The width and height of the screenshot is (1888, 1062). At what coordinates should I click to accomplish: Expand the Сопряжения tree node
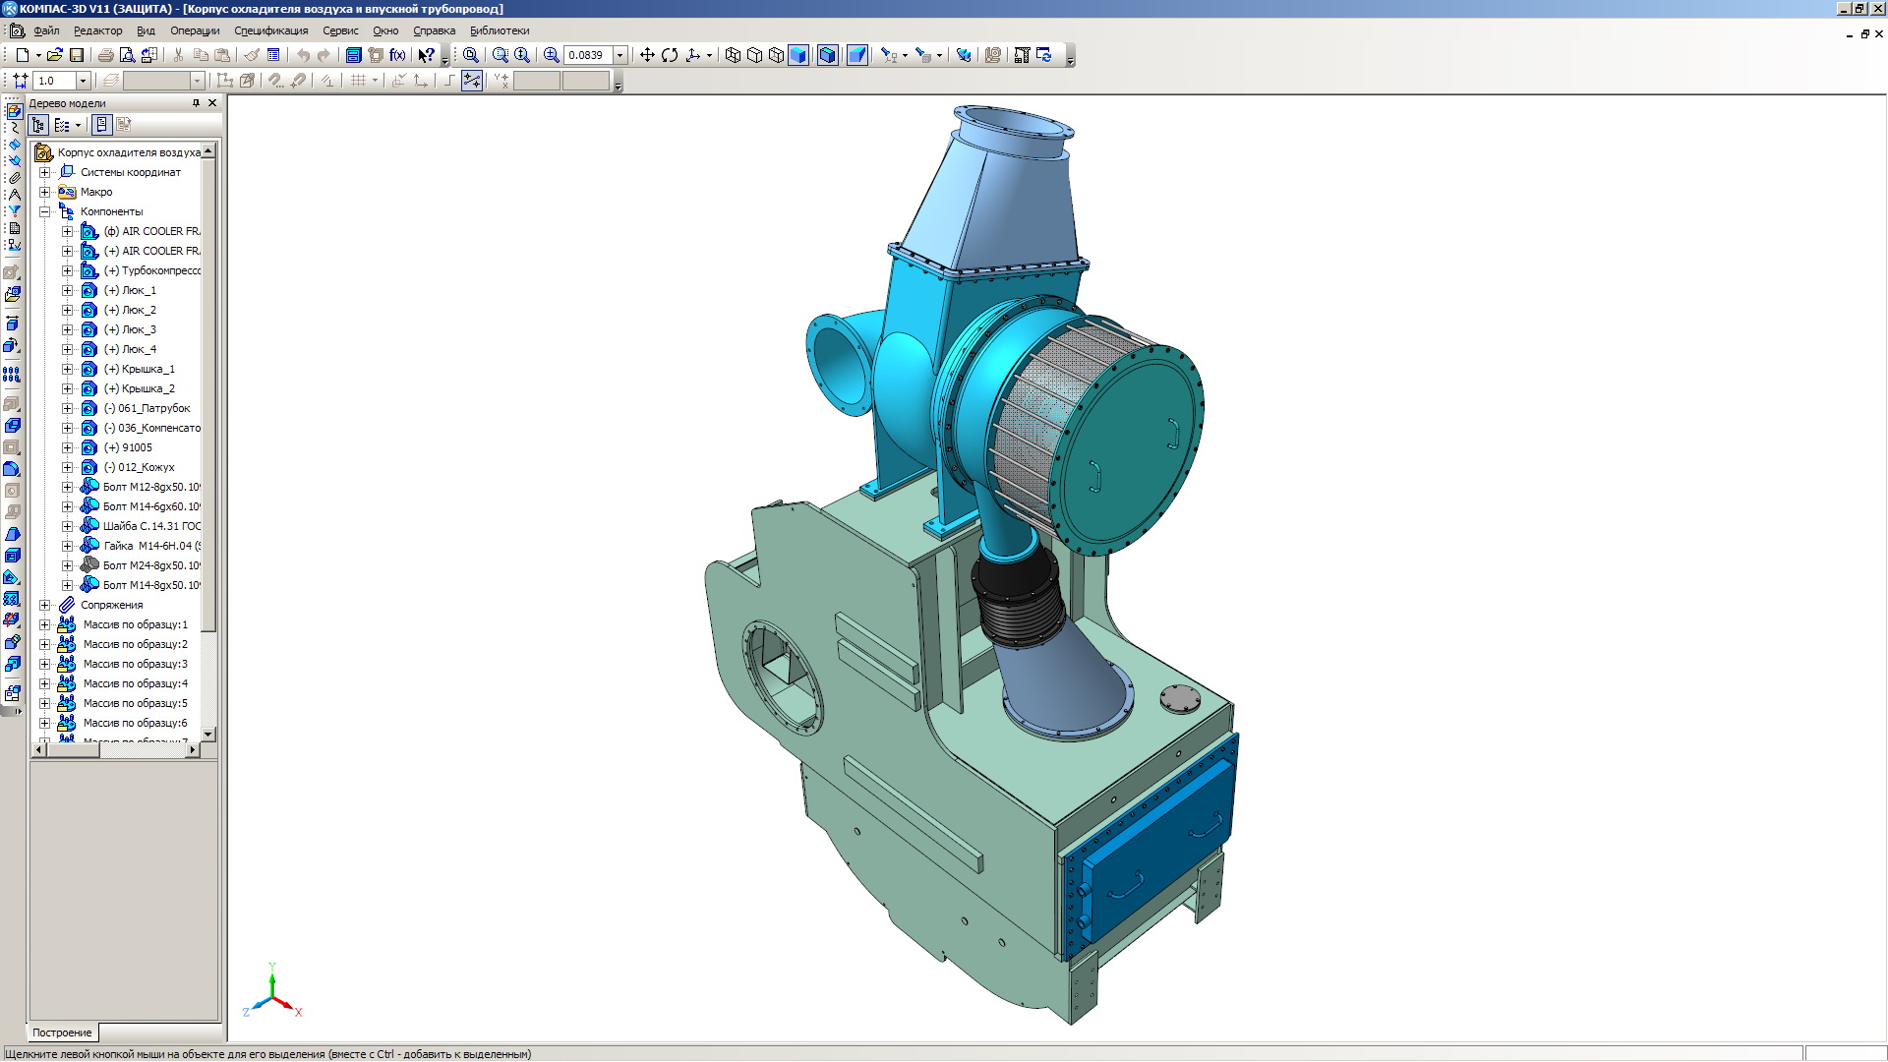[x=44, y=605]
